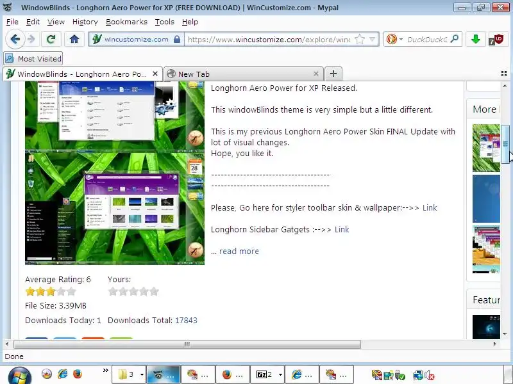513x384 pixels.
Task: Launch Internet Explorer from quick launch
Action: click(x=63, y=374)
